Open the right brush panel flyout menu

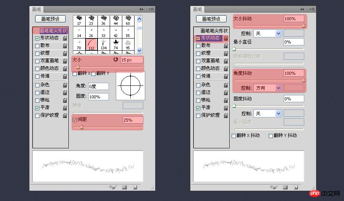312,9
